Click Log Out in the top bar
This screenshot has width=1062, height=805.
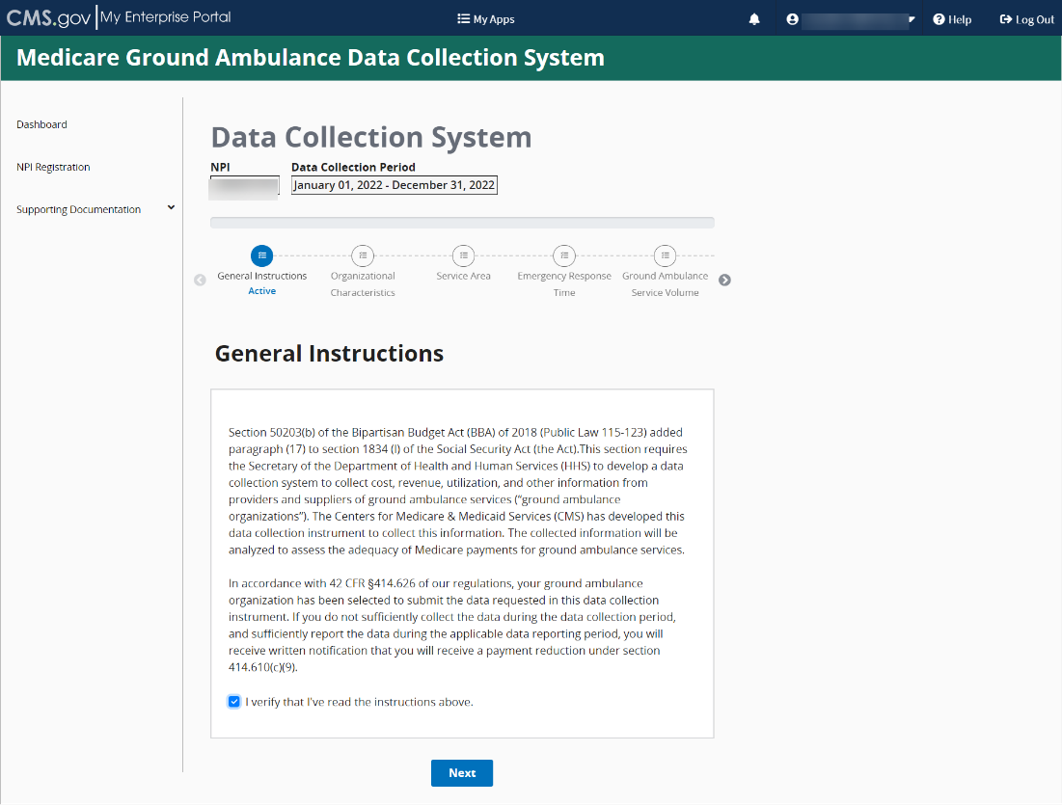pos(1027,19)
